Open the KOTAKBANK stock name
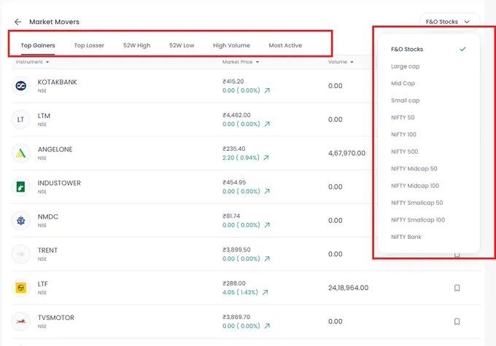Image resolution: width=496 pixels, height=346 pixels. [57, 82]
